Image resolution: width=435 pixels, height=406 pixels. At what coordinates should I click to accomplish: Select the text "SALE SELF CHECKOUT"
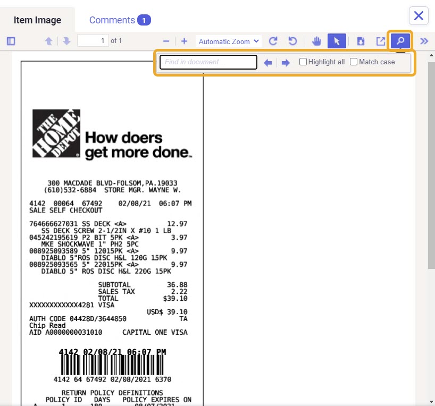pyautogui.click(x=66, y=210)
